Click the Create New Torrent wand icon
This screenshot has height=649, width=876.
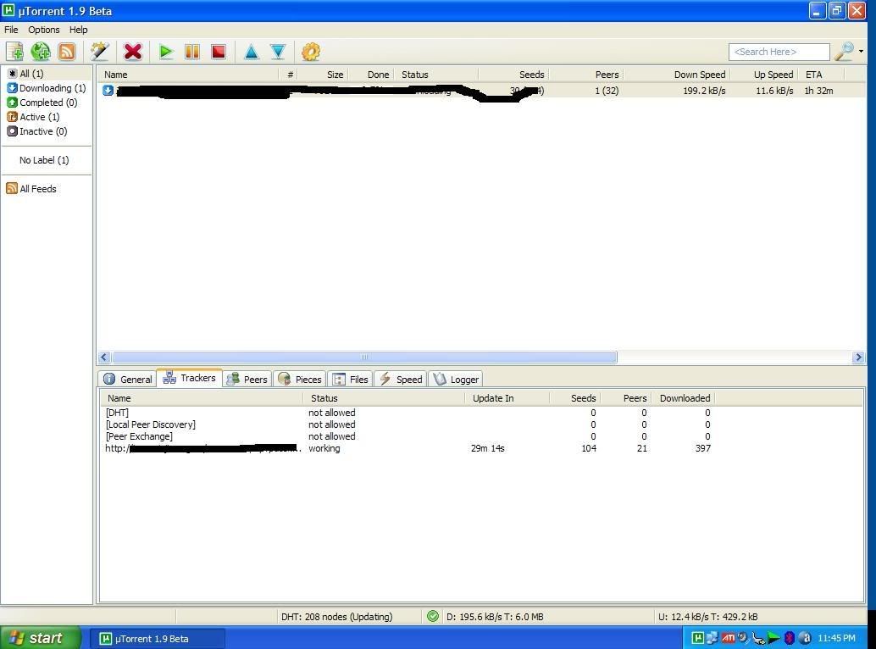tap(100, 52)
